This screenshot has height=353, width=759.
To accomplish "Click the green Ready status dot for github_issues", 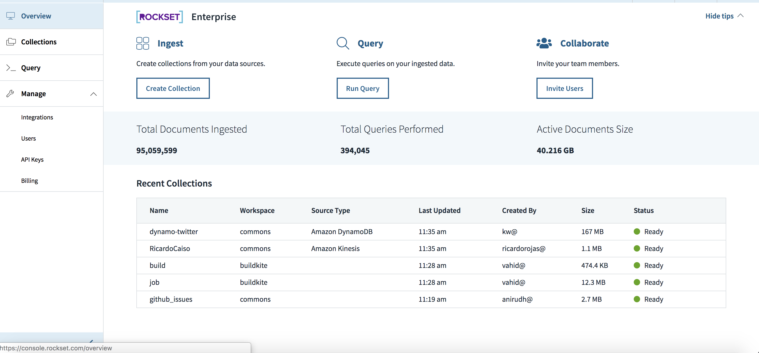I will (x=637, y=299).
